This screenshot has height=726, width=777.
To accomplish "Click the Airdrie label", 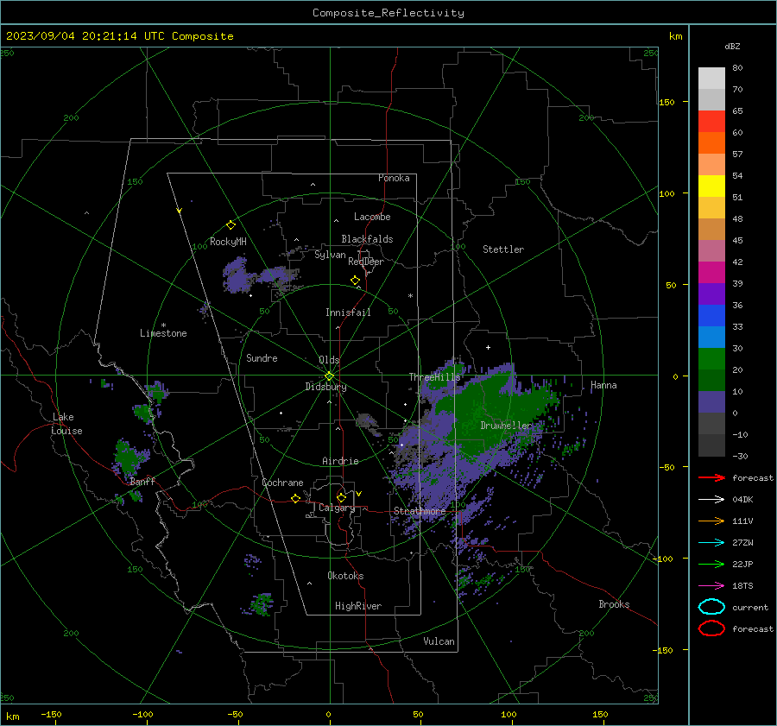I will [x=340, y=461].
